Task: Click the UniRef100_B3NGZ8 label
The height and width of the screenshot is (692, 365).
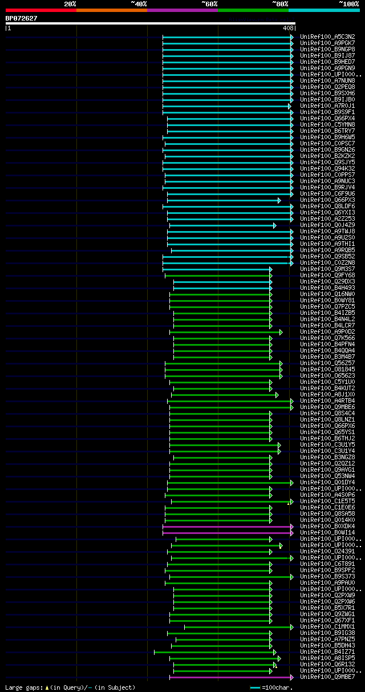Action: (x=327, y=457)
